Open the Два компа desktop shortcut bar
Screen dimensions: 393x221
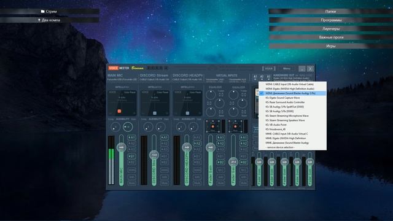pyautogui.click(x=49, y=20)
